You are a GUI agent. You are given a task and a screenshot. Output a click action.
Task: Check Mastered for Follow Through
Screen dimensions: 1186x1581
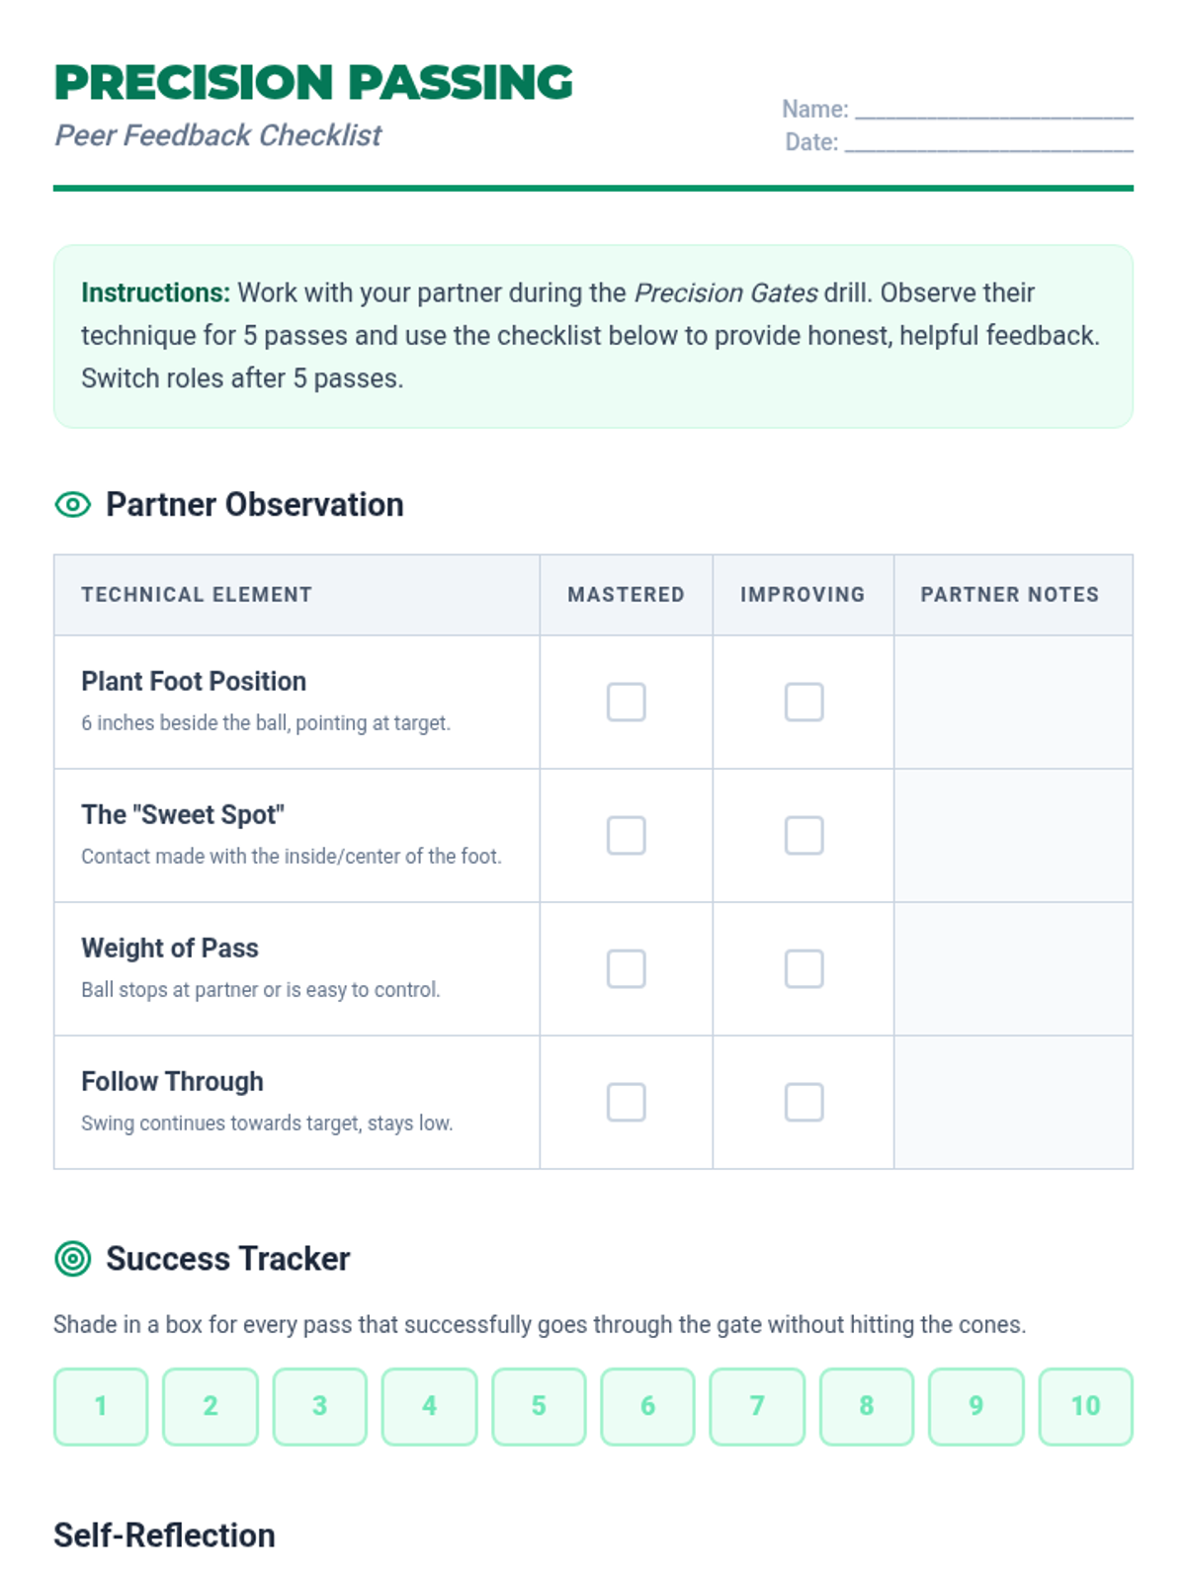click(x=626, y=1103)
